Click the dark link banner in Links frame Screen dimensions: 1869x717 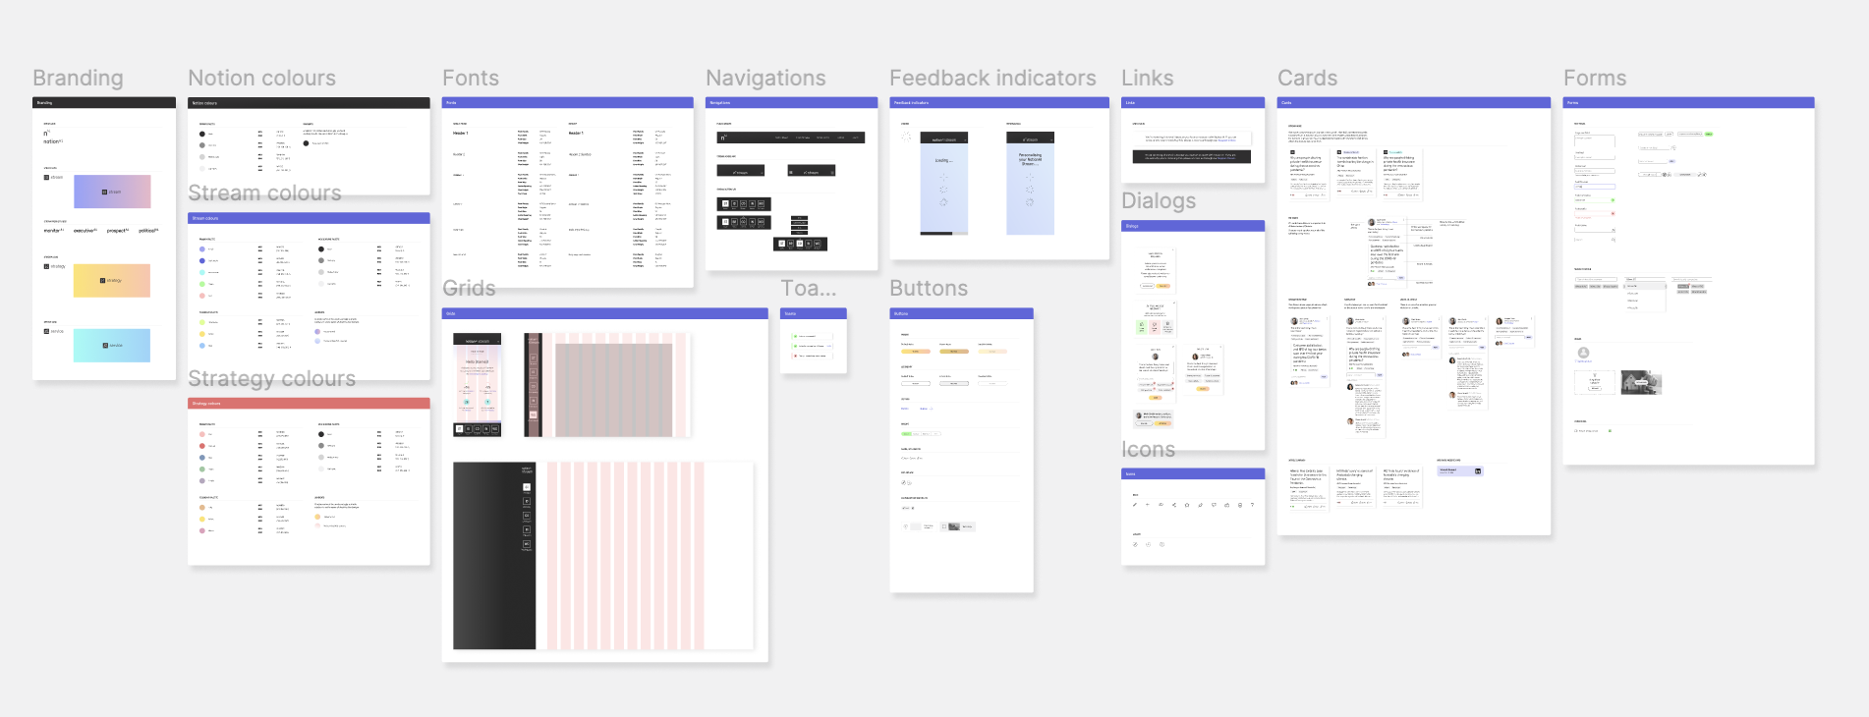click(1191, 156)
